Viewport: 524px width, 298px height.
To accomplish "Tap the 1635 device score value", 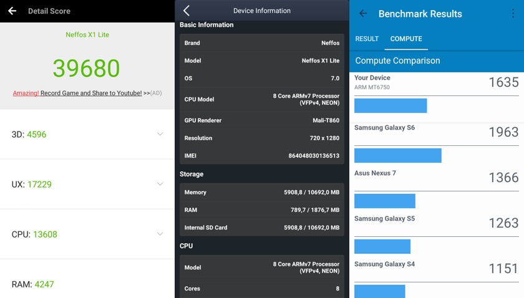I will point(503,82).
